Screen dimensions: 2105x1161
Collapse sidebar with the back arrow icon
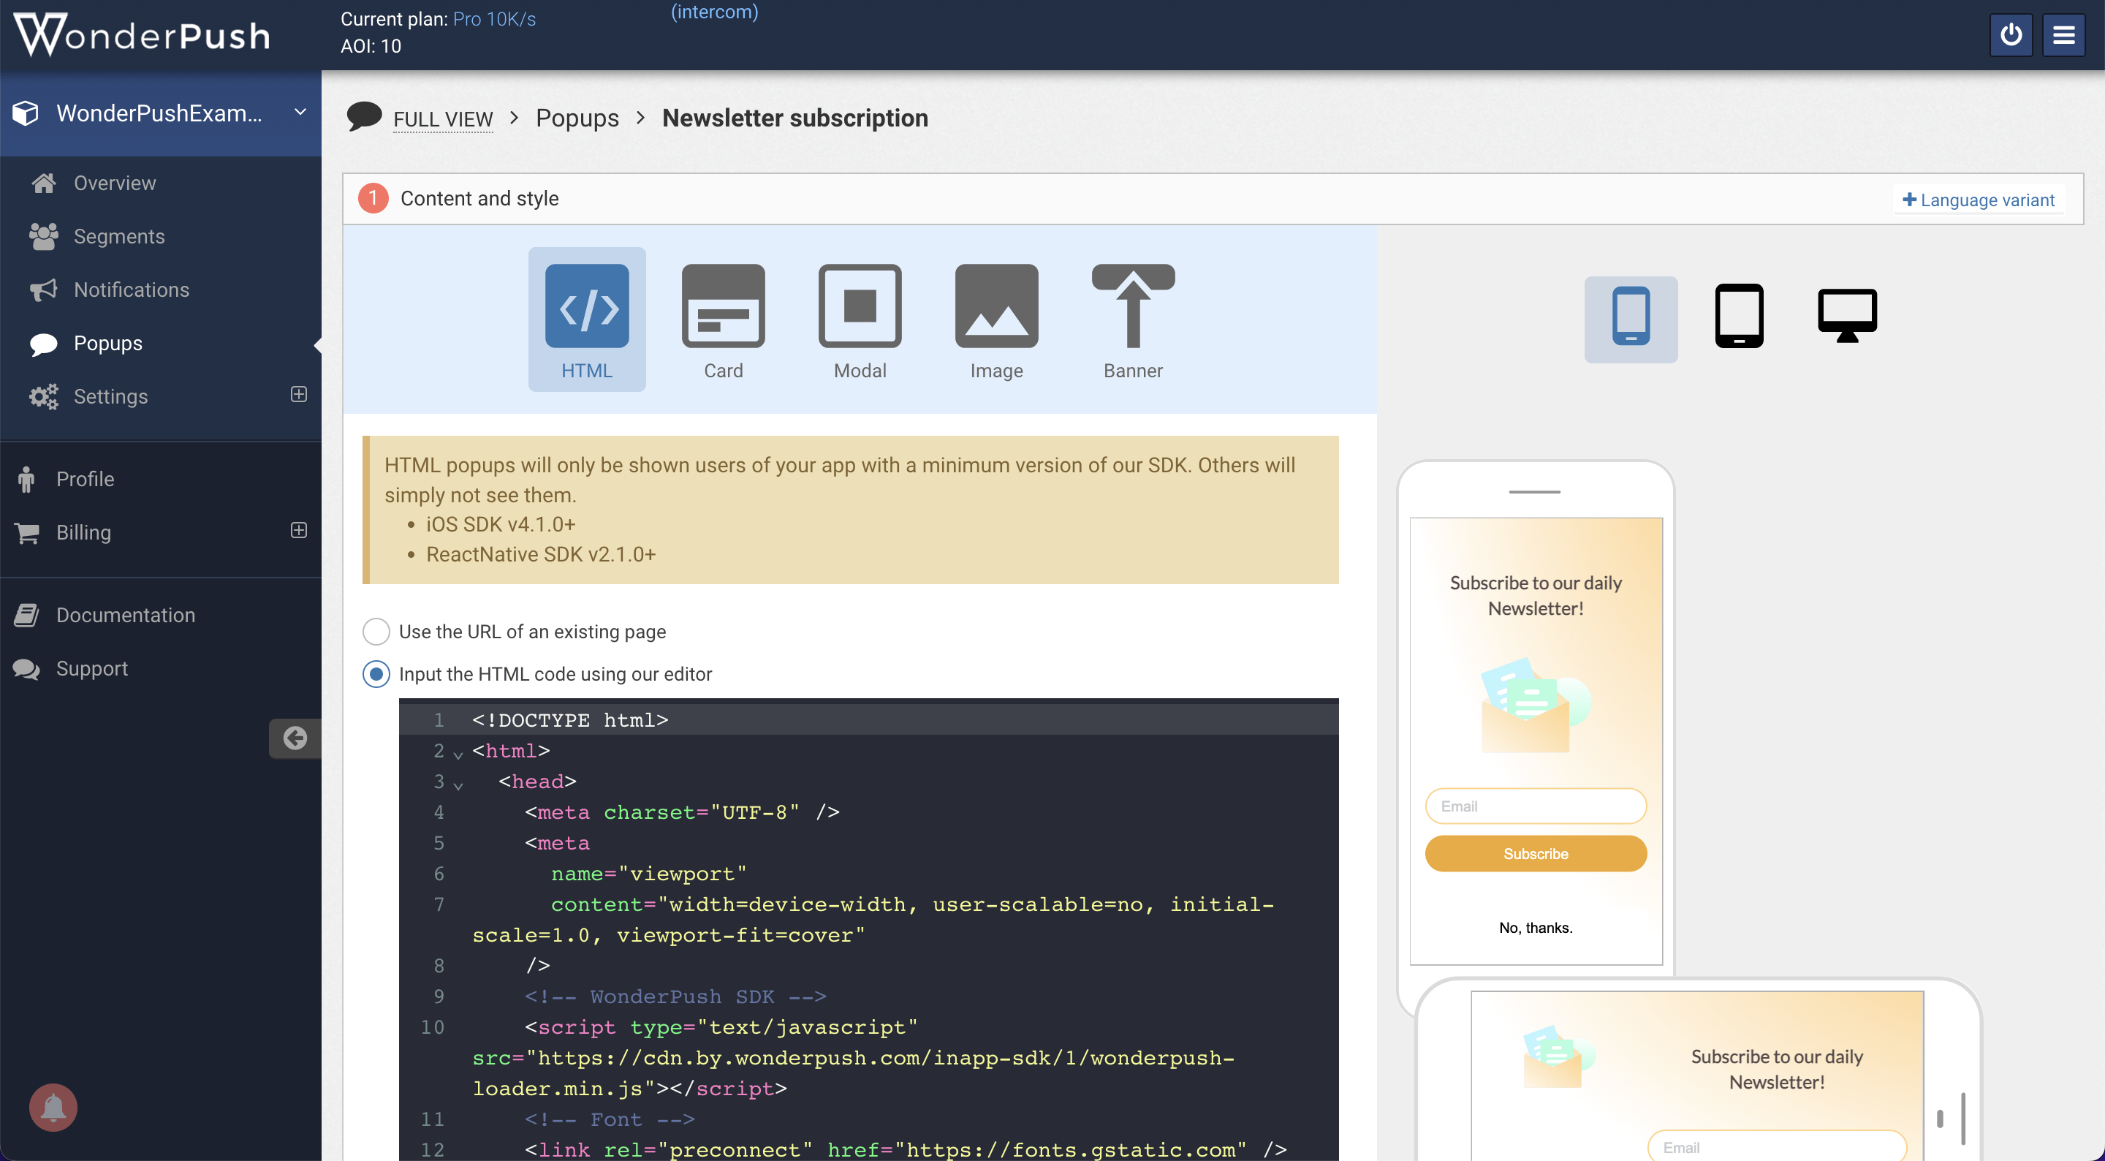tap(295, 738)
